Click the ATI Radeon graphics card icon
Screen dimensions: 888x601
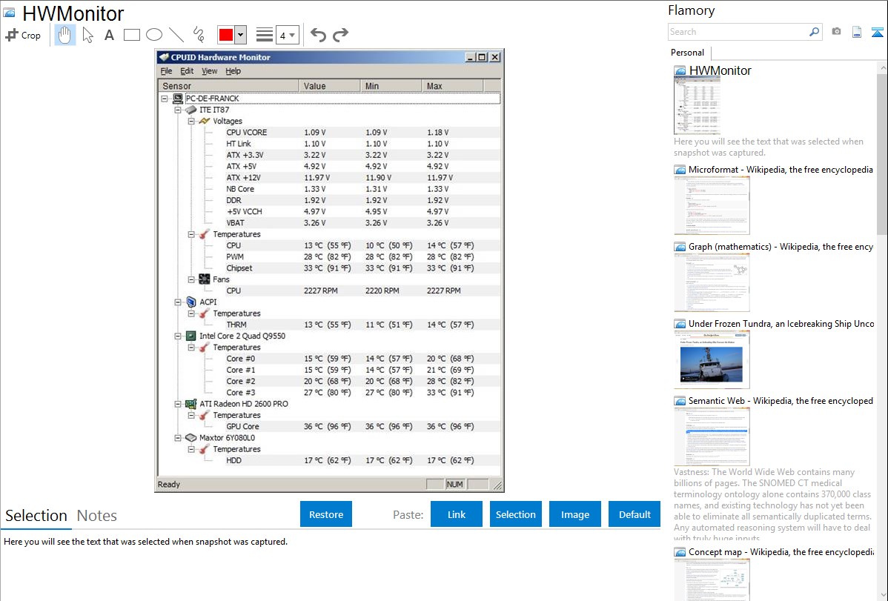pos(190,404)
